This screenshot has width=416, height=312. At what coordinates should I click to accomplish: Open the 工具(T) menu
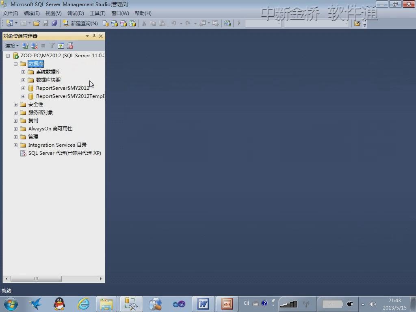(x=97, y=13)
